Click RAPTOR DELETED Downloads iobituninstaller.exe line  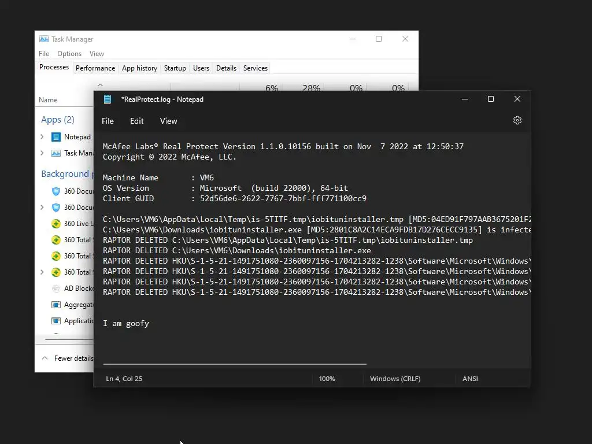(x=236, y=251)
